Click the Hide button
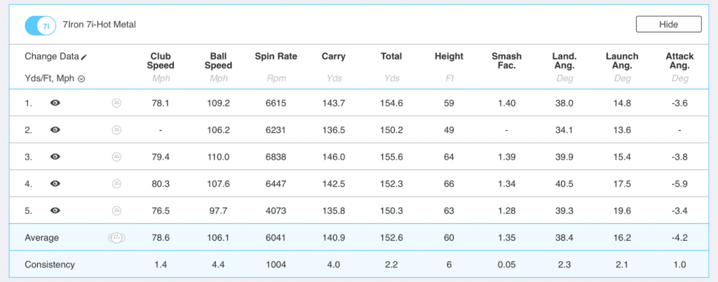The height and width of the screenshot is (282, 718). [668, 24]
